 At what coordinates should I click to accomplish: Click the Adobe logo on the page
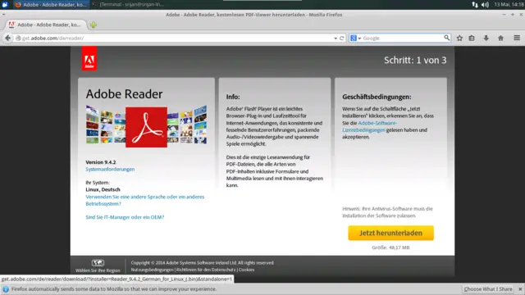click(89, 58)
